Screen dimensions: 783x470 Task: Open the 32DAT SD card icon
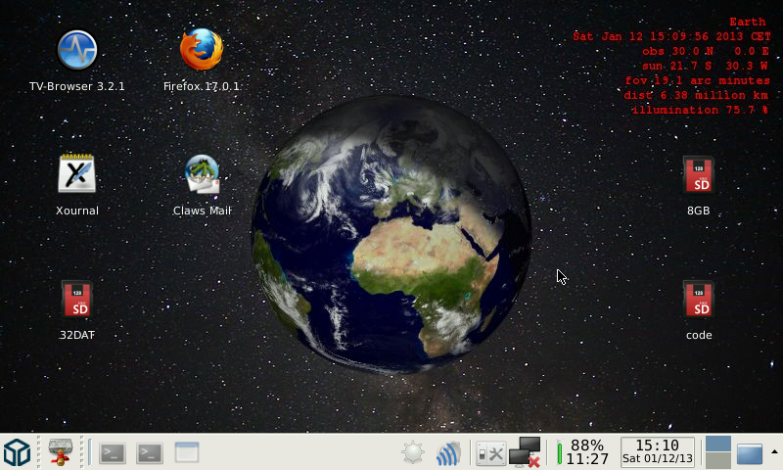[x=77, y=300]
